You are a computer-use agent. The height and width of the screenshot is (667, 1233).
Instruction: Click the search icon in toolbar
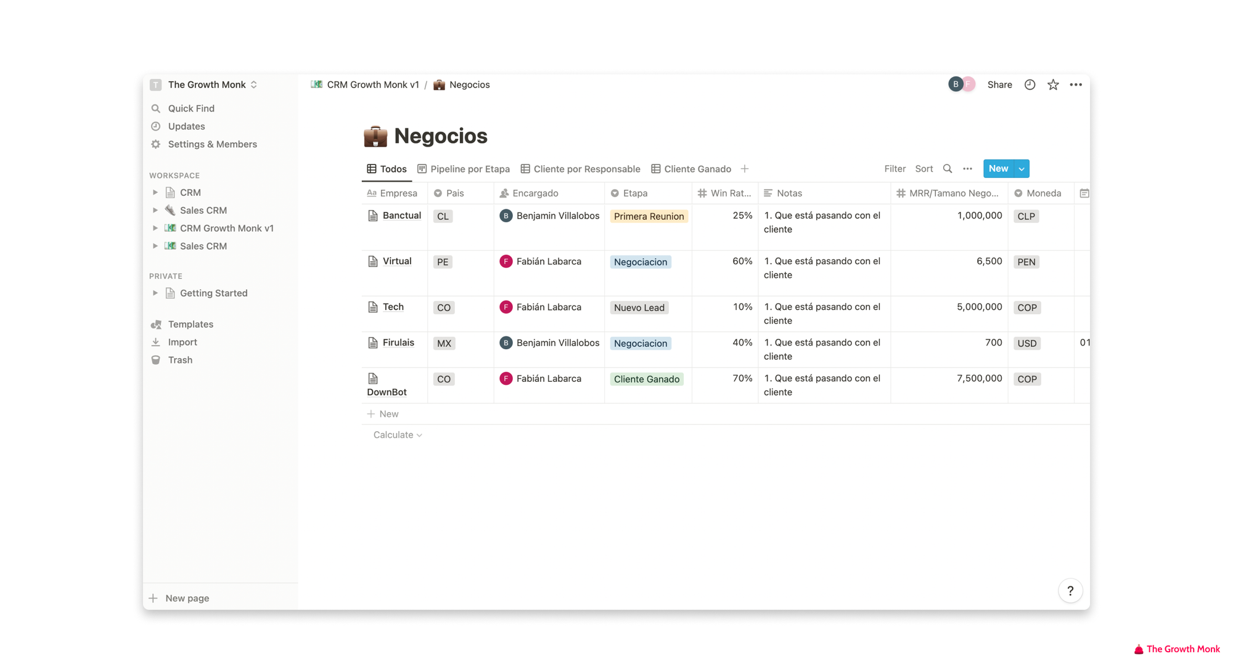coord(948,168)
